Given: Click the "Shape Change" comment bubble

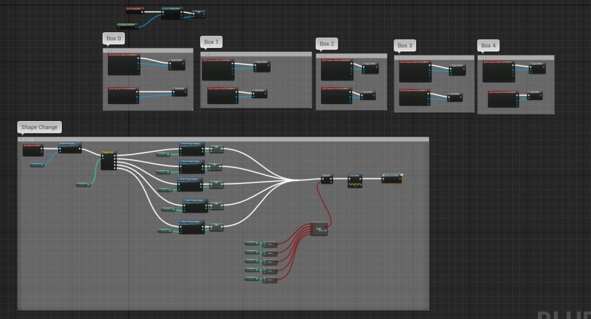Looking at the screenshot, I should pos(39,127).
